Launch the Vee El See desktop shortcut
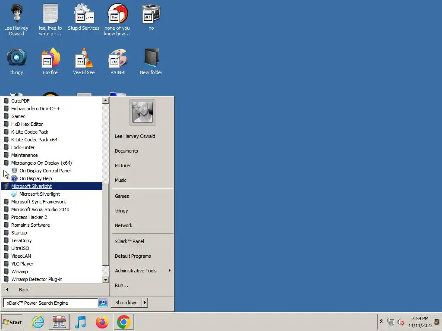This screenshot has width=442, height=331. click(84, 61)
